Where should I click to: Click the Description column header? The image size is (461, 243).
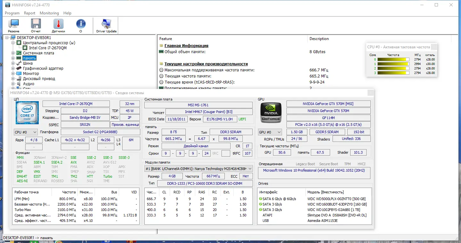(319, 39)
